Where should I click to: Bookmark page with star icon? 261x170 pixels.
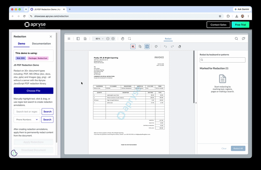point(220,16)
